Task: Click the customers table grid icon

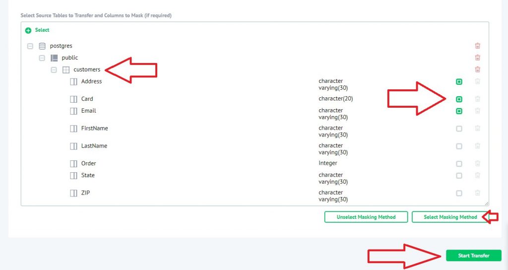Action: point(65,69)
